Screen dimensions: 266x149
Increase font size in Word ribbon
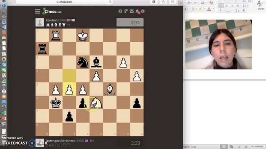[x=190, y=2]
